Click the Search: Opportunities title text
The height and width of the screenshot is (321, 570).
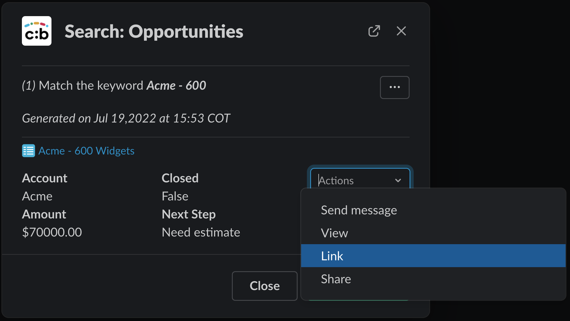154,31
